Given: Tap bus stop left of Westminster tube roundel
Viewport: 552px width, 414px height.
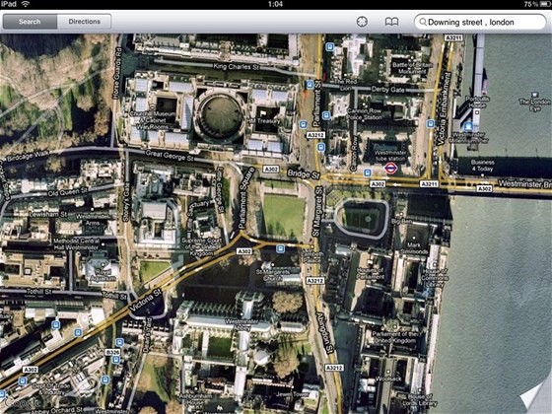Looking at the screenshot, I should (367, 172).
